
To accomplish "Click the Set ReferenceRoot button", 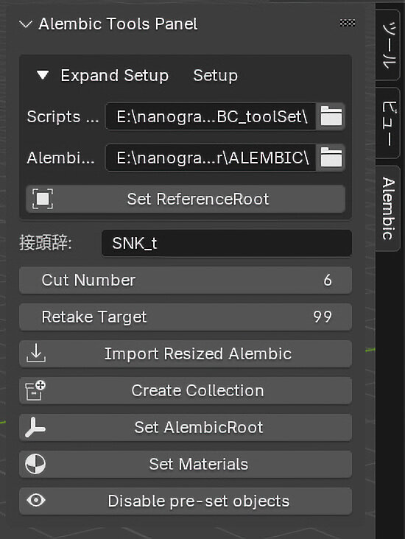I will (186, 199).
